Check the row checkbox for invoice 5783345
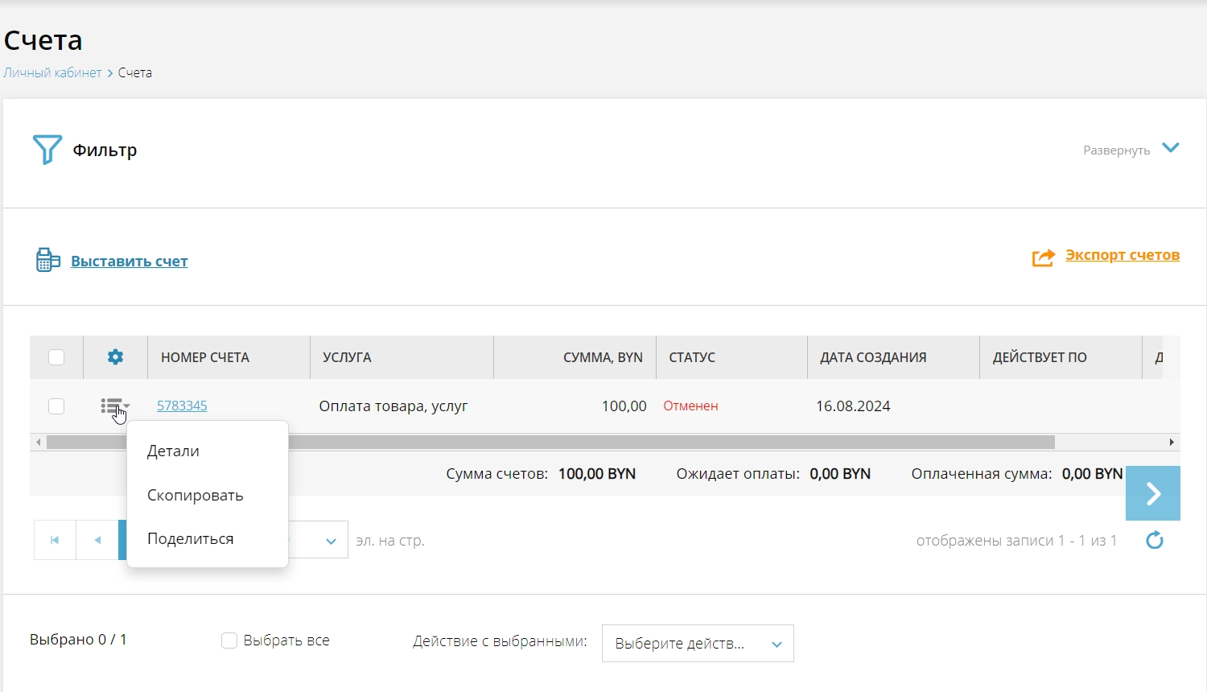Image resolution: width=1207 pixels, height=692 pixels. (x=56, y=406)
